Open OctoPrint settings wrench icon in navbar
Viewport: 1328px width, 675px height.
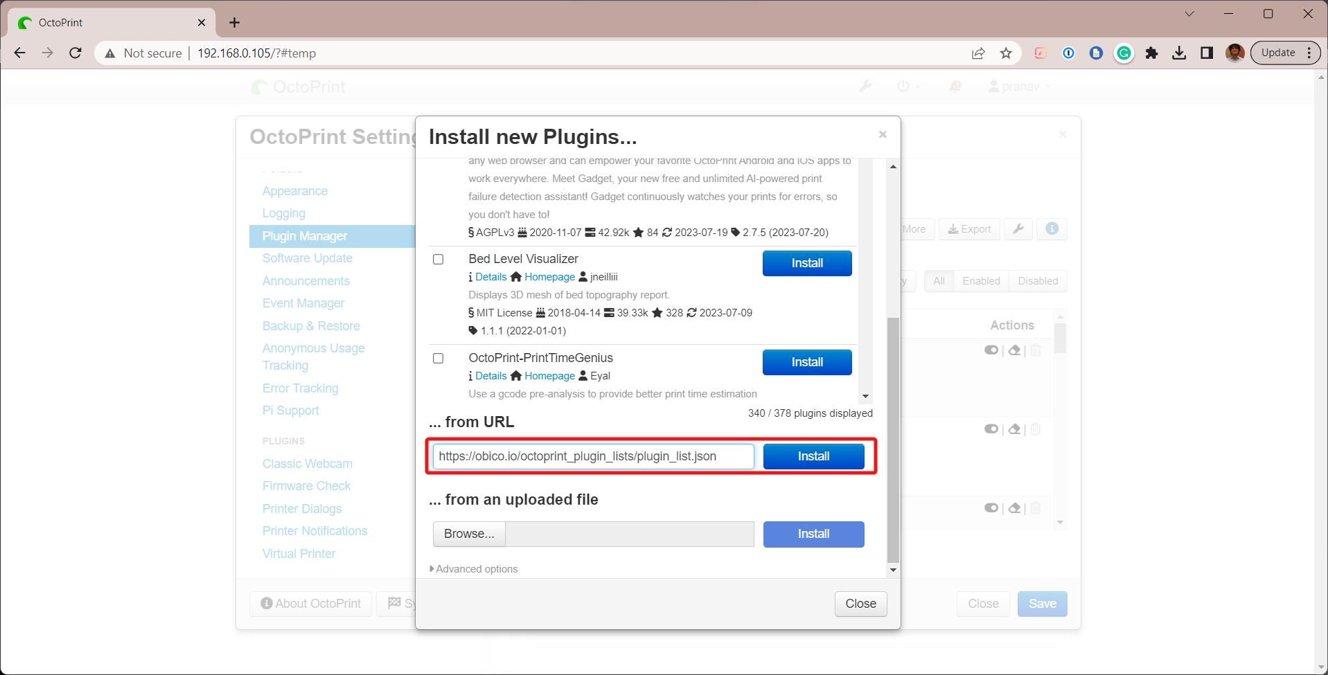tap(865, 87)
